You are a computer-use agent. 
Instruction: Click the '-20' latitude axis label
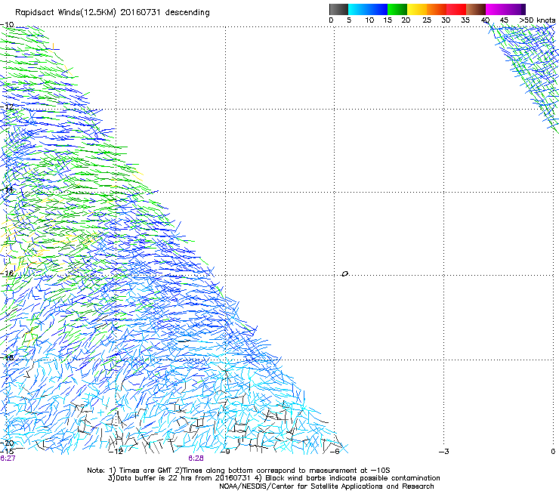click(7, 443)
